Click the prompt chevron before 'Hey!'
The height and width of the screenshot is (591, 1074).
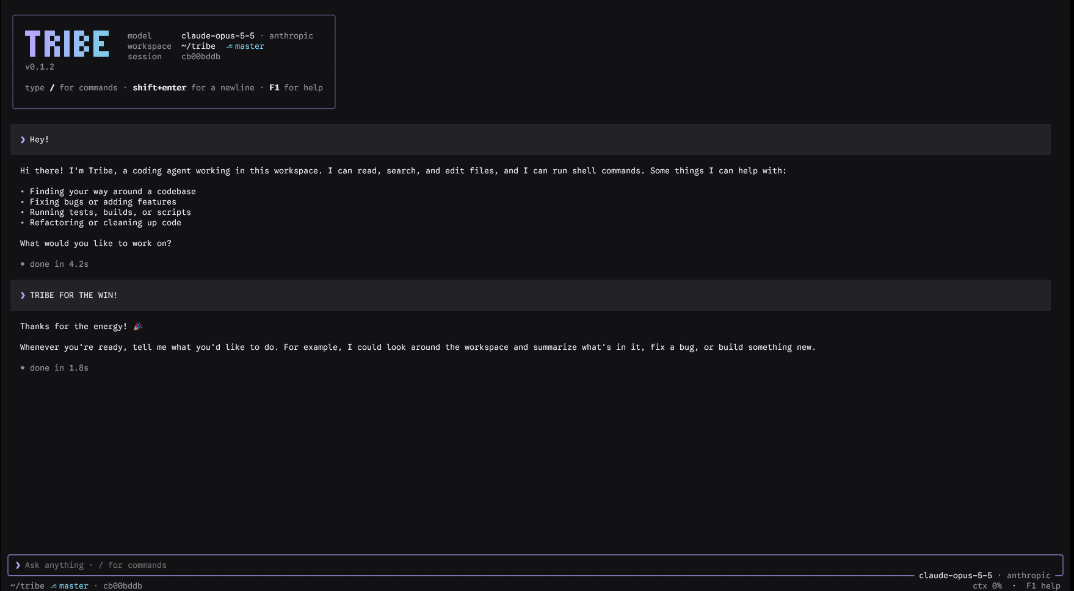(x=23, y=140)
